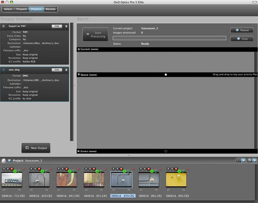The image size is (258, 203).
Task: Click the batch progress bar
Action: click(x=169, y=38)
